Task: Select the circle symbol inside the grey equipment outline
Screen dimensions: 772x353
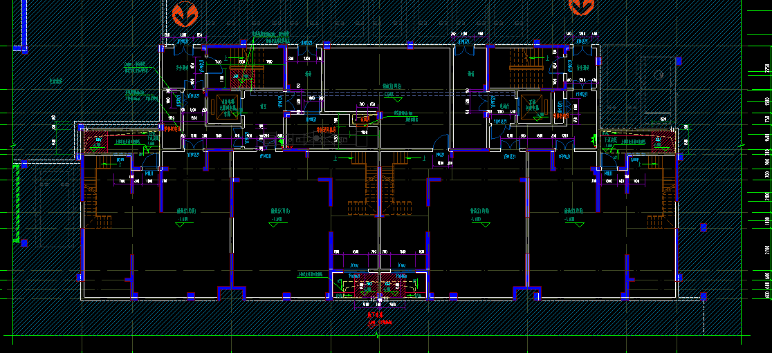Action: [x=659, y=75]
